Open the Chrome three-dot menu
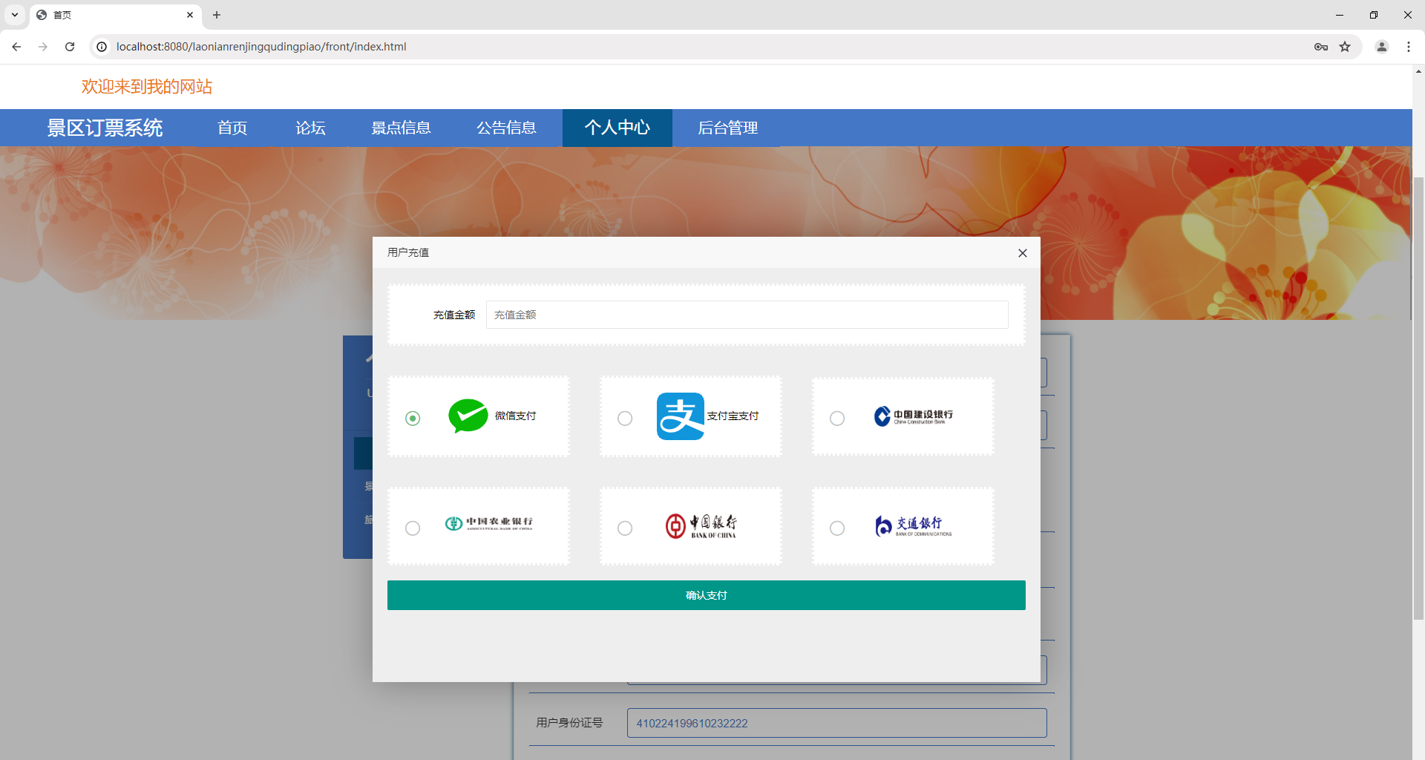The width and height of the screenshot is (1425, 760). click(1409, 47)
